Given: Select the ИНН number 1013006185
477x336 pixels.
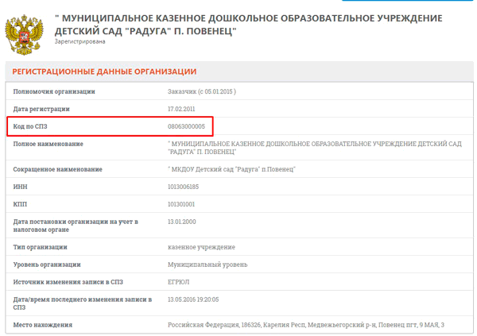Looking at the screenshot, I should click(x=183, y=187).
